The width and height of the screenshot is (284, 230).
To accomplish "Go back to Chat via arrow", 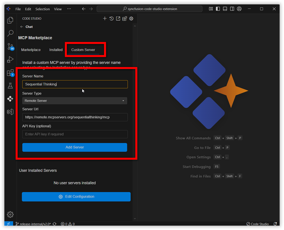I will pyautogui.click(x=22, y=27).
